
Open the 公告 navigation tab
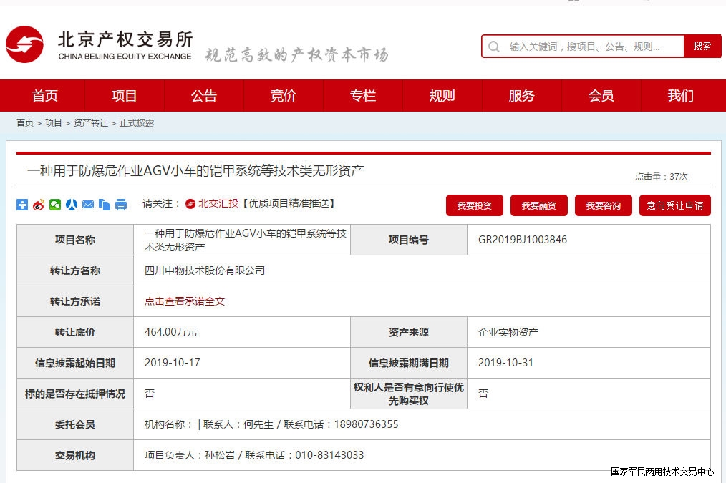[x=204, y=95]
